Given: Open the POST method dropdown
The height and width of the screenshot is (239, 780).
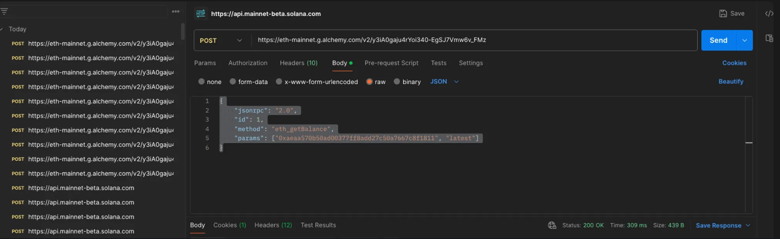Looking at the screenshot, I should 221,41.
